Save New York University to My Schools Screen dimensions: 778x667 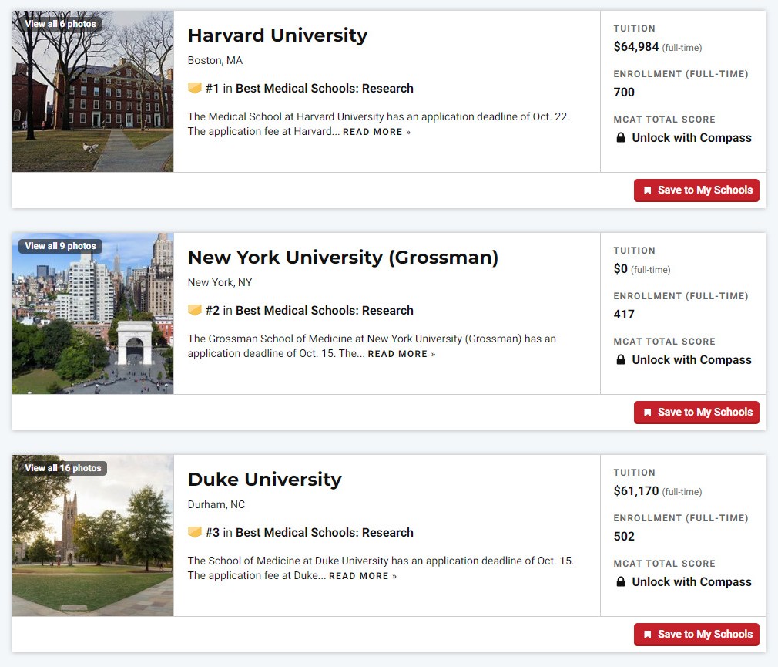click(x=696, y=413)
